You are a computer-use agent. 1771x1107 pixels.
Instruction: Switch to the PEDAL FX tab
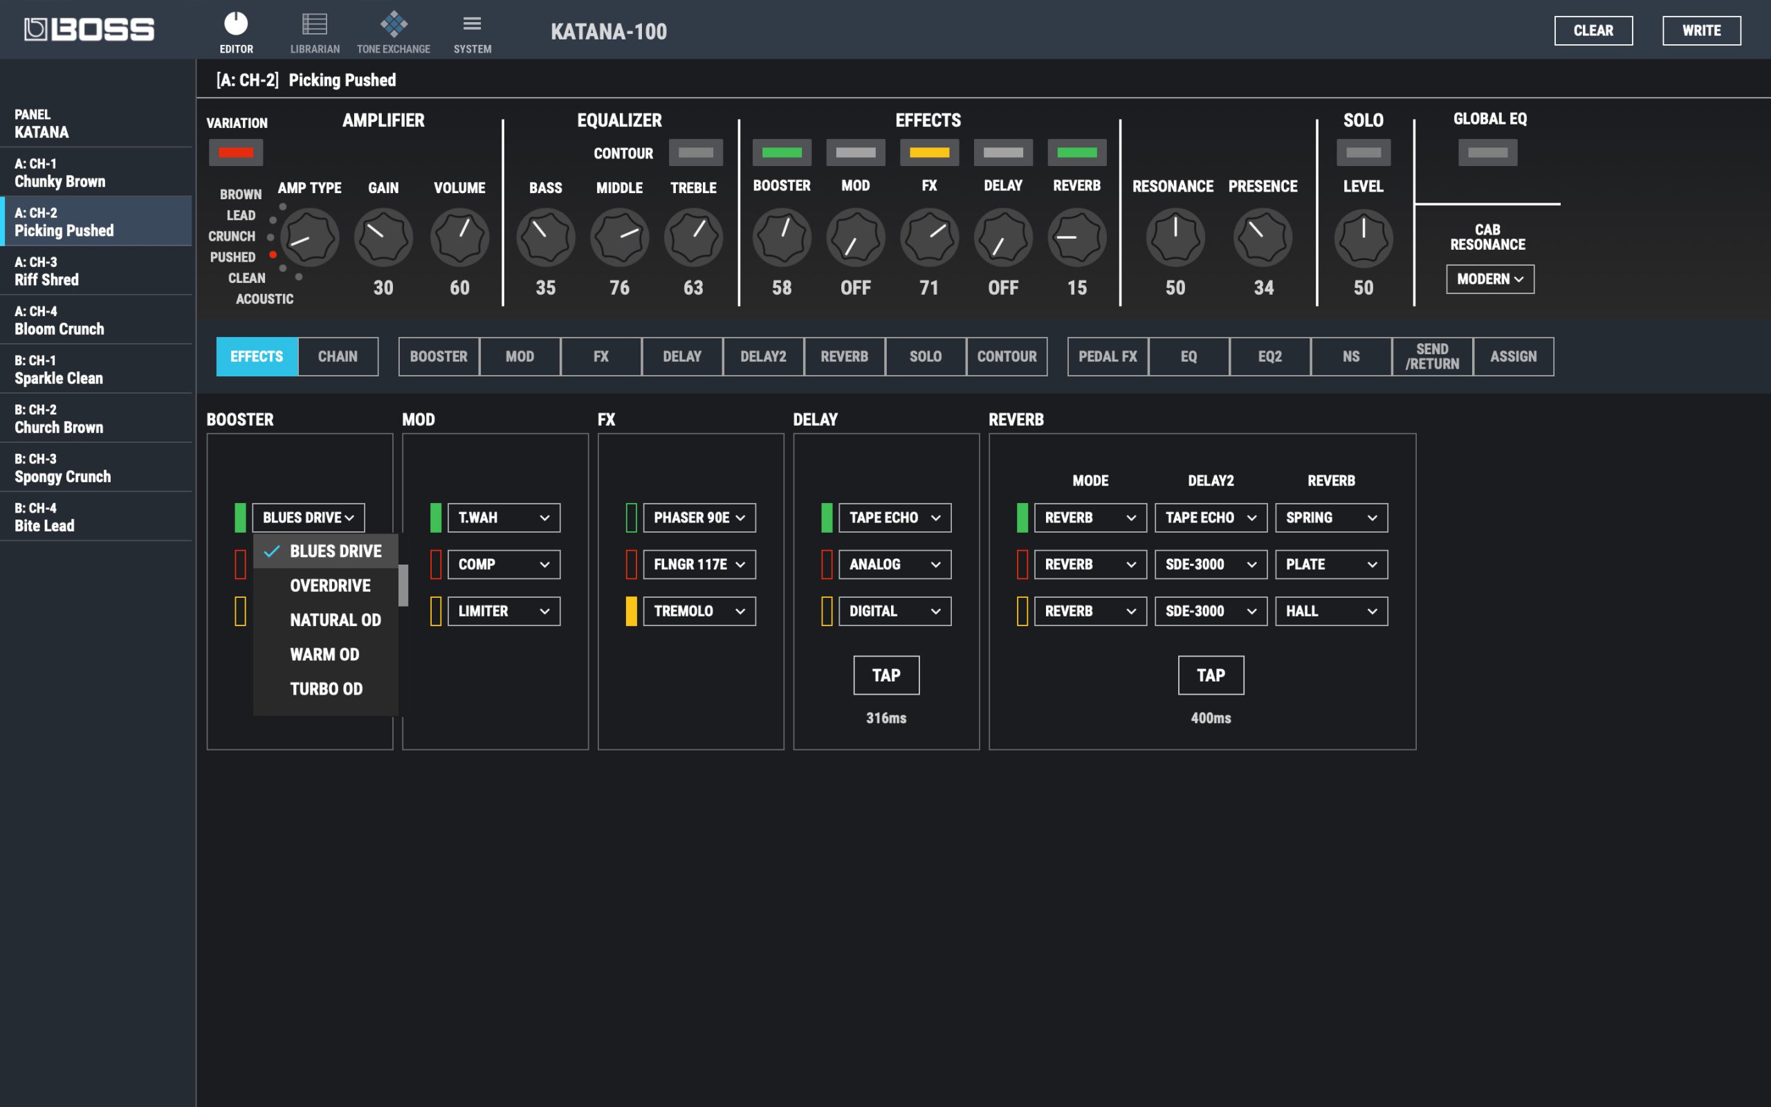click(1108, 356)
